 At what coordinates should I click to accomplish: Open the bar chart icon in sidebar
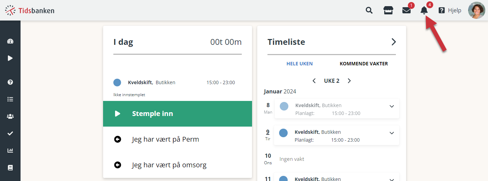[x=10, y=151]
